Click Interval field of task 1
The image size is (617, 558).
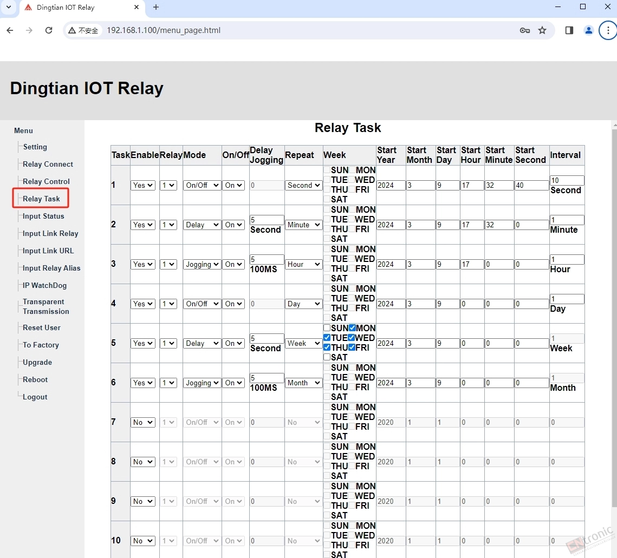point(567,180)
